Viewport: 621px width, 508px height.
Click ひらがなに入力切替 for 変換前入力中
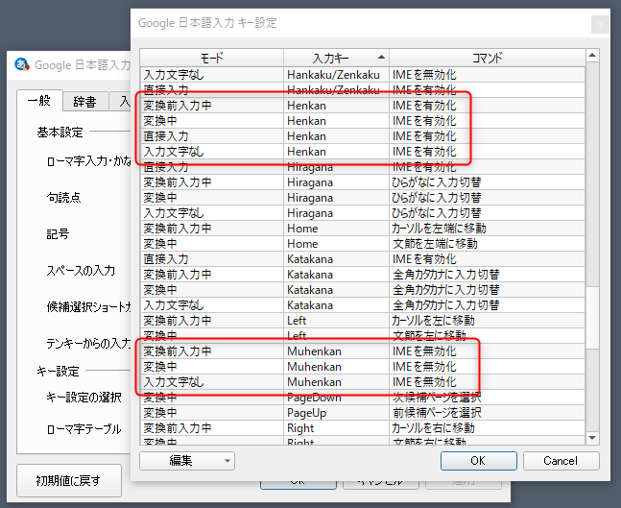point(488,182)
